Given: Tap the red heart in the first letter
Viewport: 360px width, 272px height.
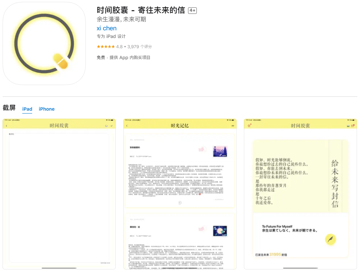Looking at the screenshot, I should click(200, 194).
